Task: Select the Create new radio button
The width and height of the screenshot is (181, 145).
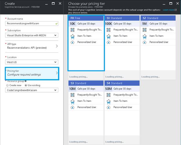Action: point(8,85)
